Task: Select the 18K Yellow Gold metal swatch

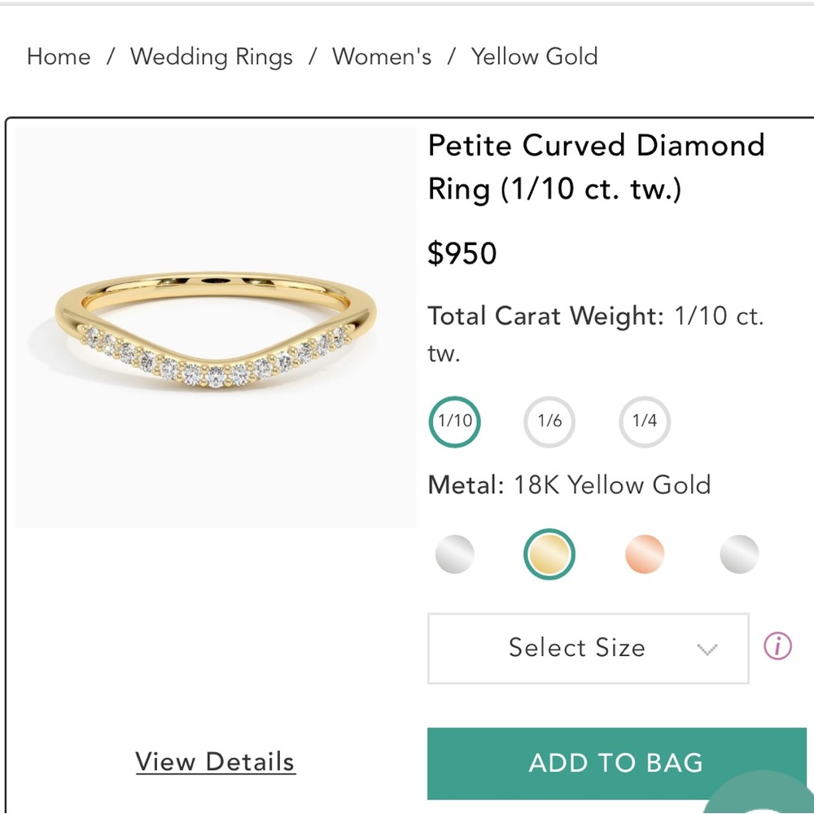Action: coord(549,554)
